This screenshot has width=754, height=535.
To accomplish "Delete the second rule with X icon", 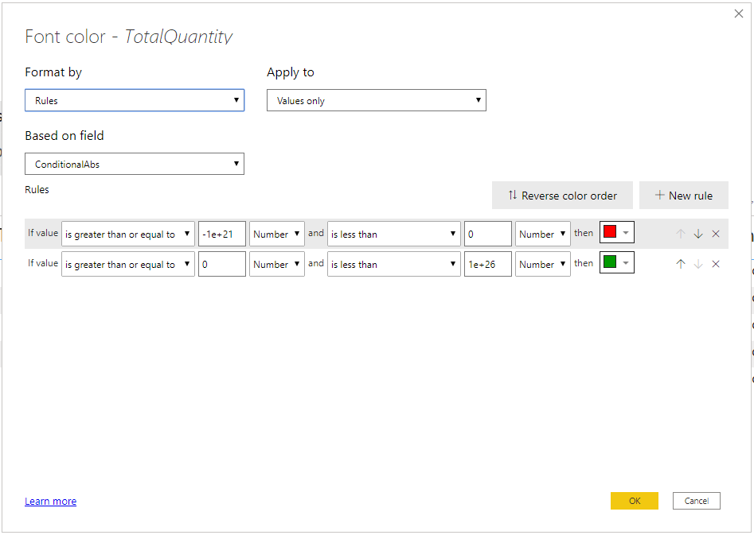I will pos(715,264).
